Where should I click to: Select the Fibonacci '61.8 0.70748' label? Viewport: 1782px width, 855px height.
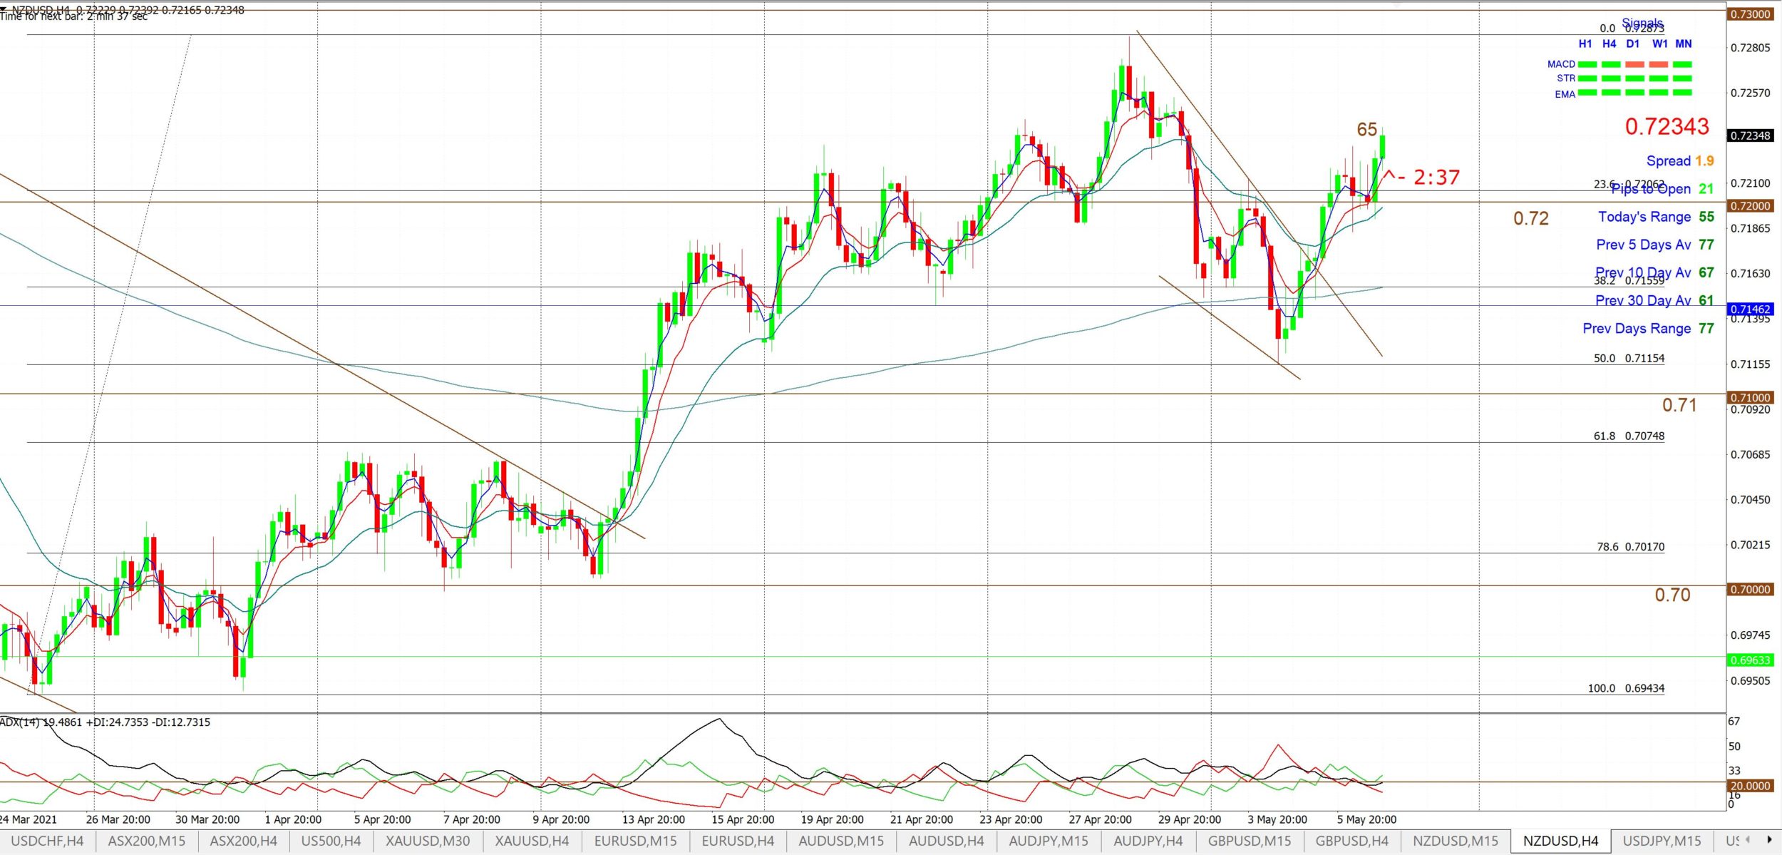pyautogui.click(x=1629, y=436)
